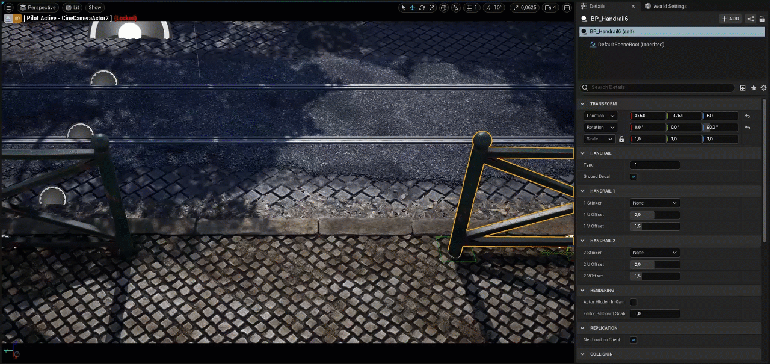Open the viewport options hamburger menu
Screen dimensions: 770x364
(x=8, y=8)
